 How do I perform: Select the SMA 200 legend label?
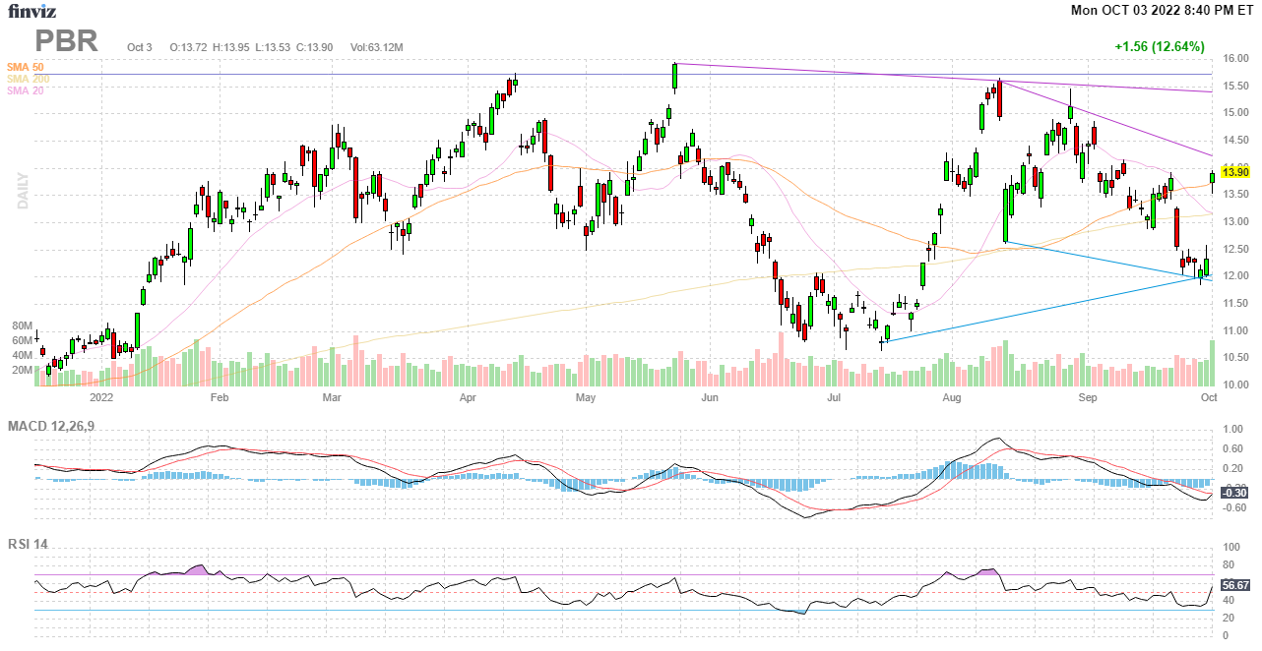(x=27, y=79)
